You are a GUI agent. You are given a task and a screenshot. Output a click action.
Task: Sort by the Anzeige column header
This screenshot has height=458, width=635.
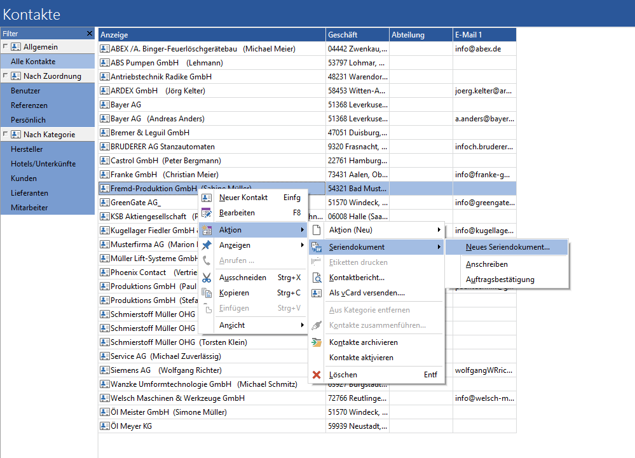coord(212,35)
